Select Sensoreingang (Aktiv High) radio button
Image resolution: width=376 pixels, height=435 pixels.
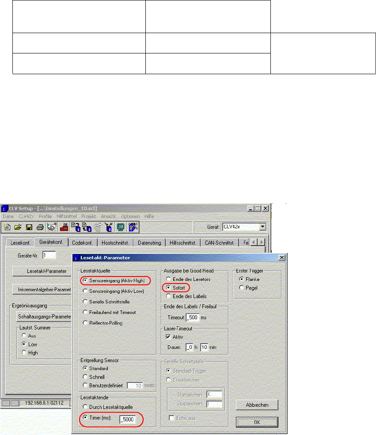click(x=85, y=280)
